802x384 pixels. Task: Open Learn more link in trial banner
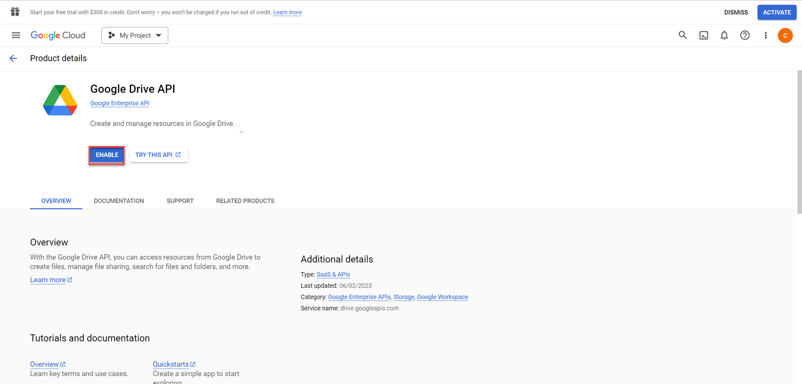click(x=287, y=12)
